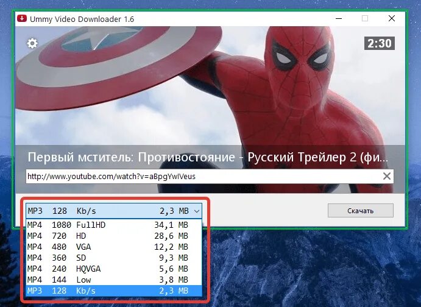Click the YouTube URL input field

point(210,176)
